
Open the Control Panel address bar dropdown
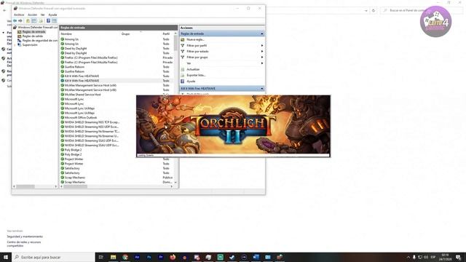(x=366, y=10)
